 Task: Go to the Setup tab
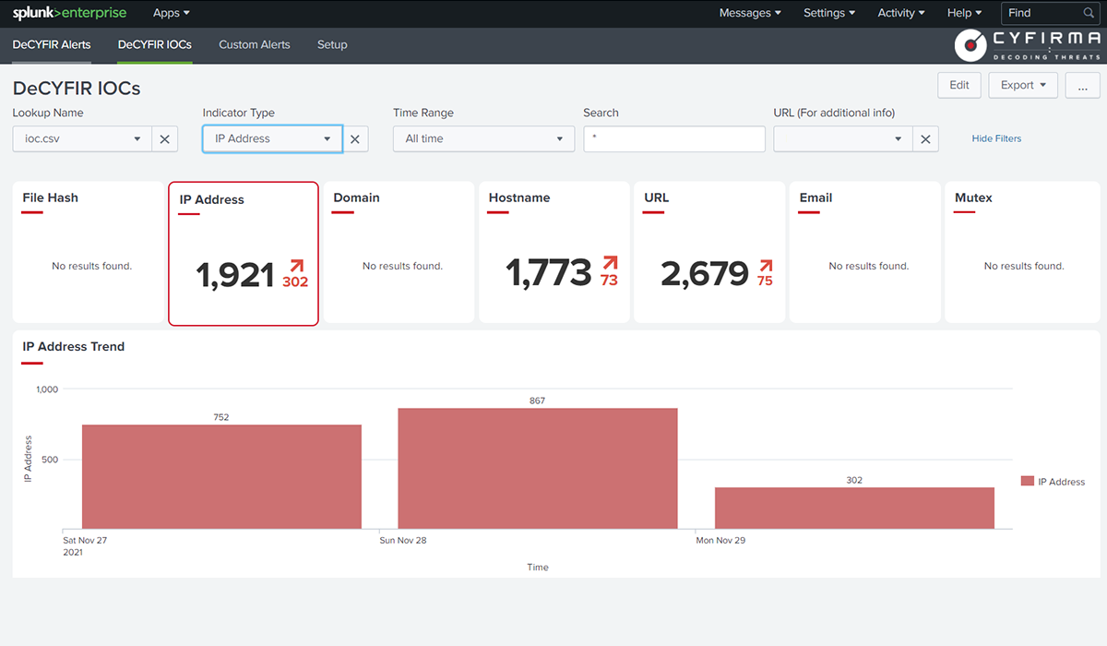click(332, 44)
